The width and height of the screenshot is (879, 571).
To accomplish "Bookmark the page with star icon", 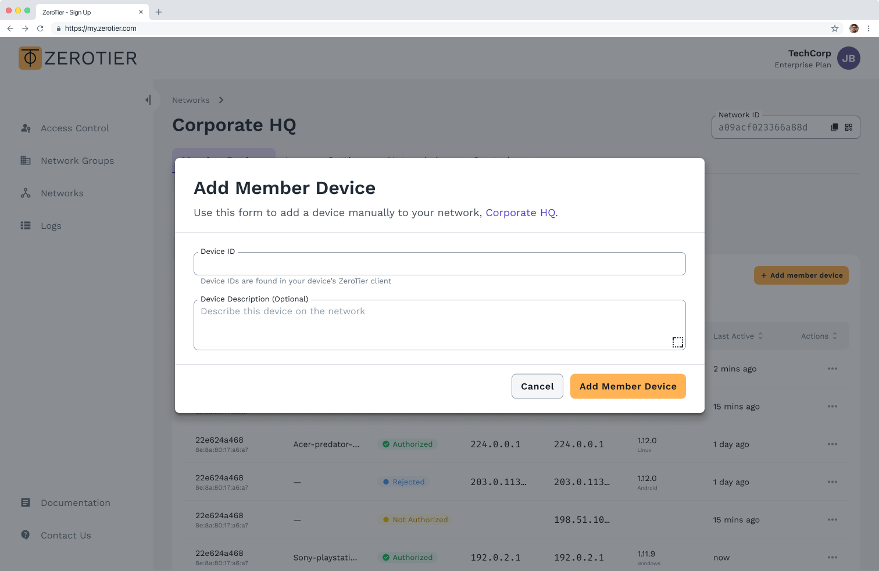I will pos(835,28).
